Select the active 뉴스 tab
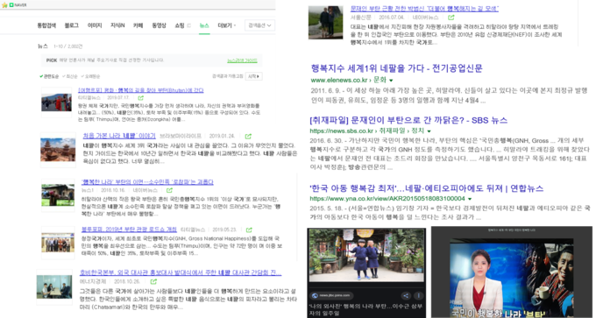This screenshot has height=318, width=596. (x=204, y=25)
